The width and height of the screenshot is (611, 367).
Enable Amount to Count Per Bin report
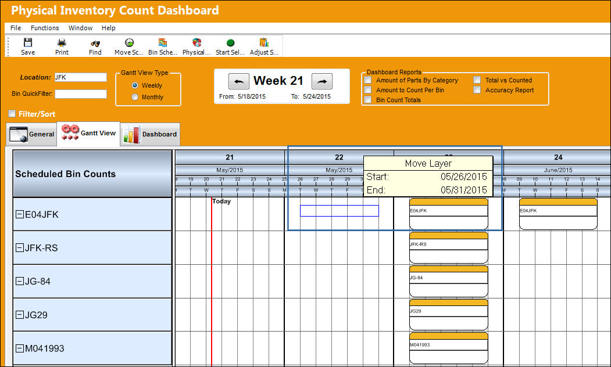pos(368,90)
